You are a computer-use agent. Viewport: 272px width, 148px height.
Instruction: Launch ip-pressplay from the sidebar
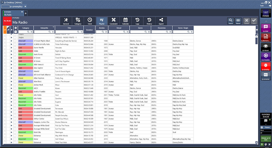(266, 57)
